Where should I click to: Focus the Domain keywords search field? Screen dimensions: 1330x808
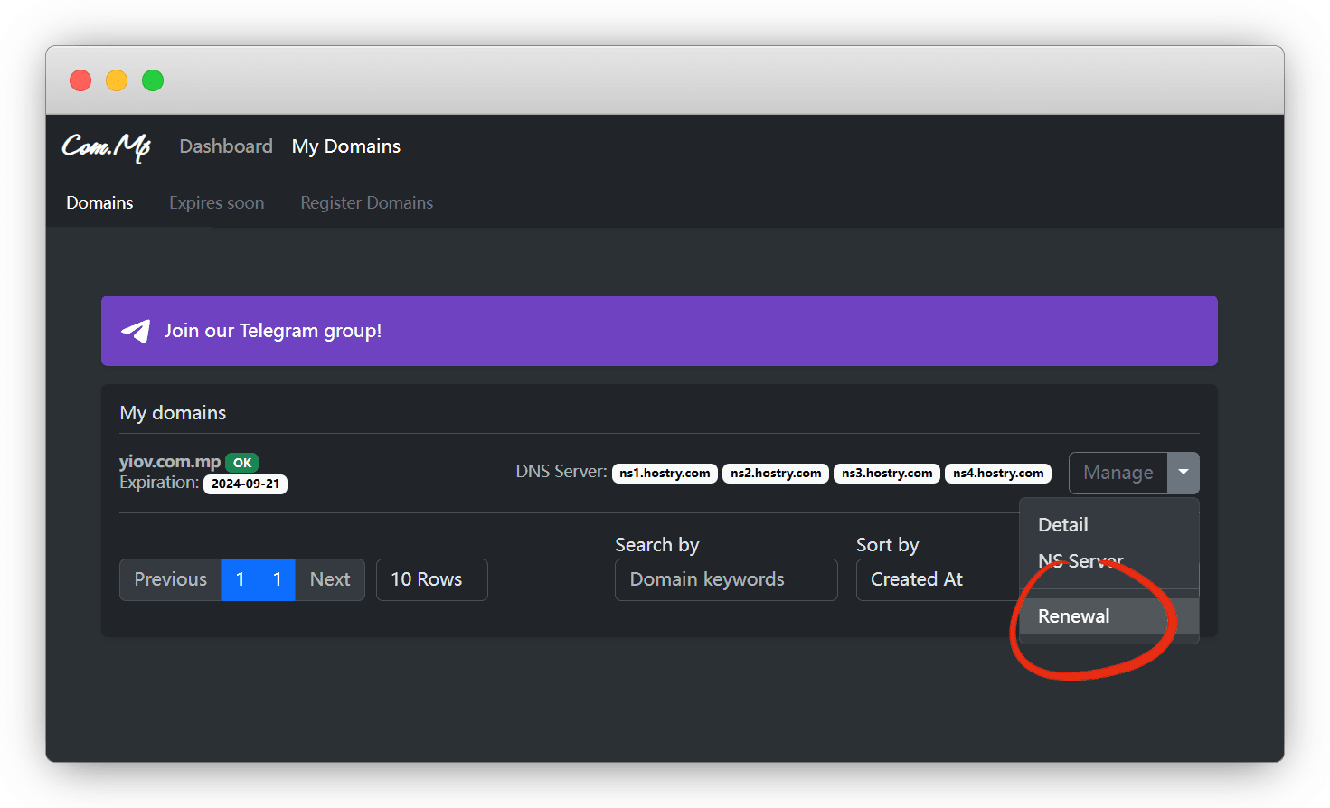tap(725, 579)
